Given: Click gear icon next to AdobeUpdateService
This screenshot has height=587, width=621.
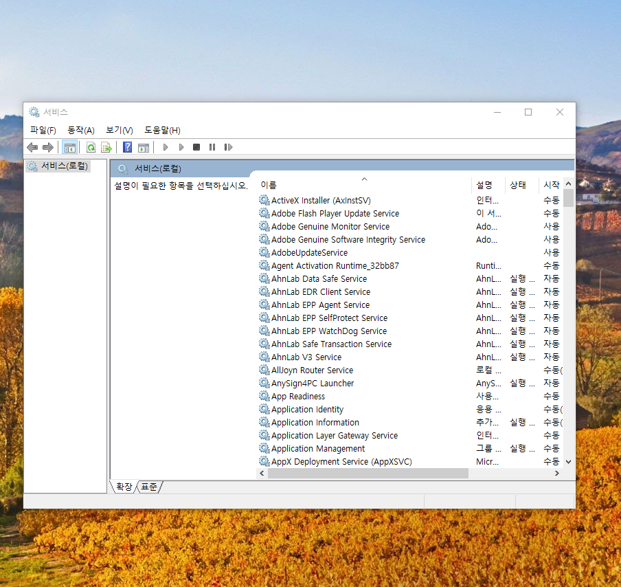Looking at the screenshot, I should [x=264, y=252].
